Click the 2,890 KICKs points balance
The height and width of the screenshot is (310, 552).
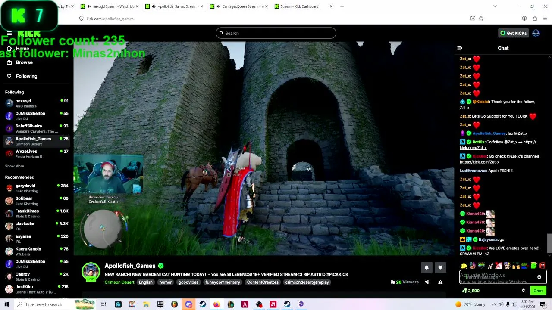coord(470,291)
